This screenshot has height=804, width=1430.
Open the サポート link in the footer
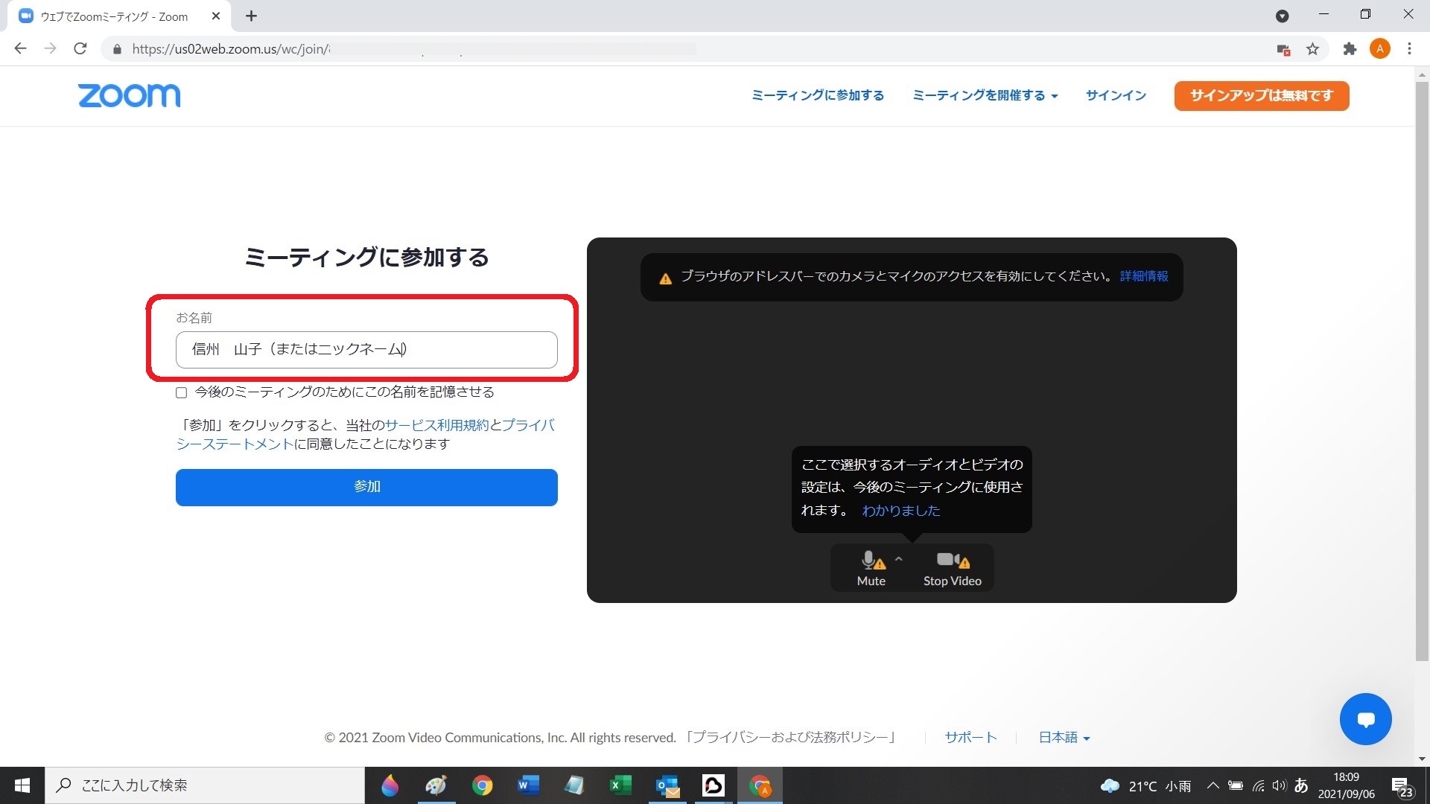click(970, 737)
